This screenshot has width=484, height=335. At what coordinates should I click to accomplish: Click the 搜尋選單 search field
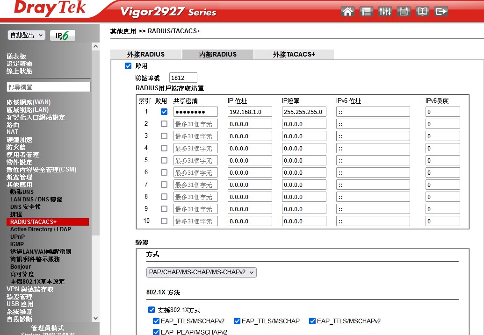48,87
